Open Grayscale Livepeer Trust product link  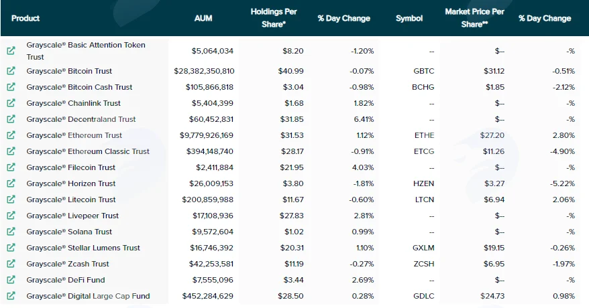click(72, 216)
